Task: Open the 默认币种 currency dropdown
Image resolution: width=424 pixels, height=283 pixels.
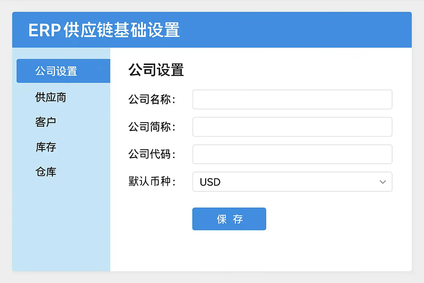Action: click(x=292, y=182)
